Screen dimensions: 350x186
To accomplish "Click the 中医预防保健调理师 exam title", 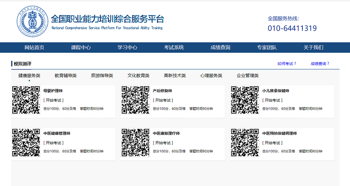I will pos(279,133).
